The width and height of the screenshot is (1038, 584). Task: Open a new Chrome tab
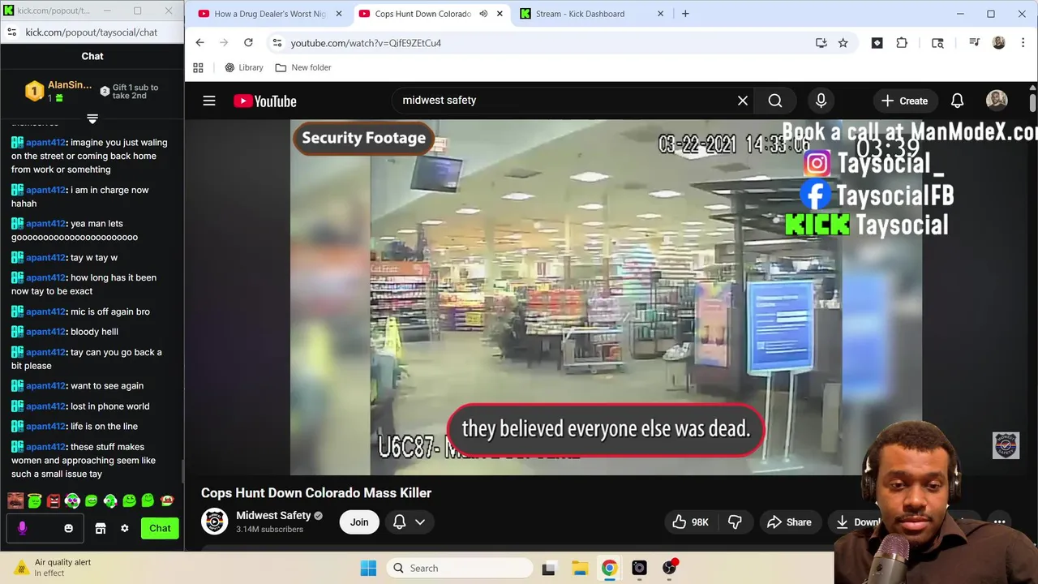[685, 14]
